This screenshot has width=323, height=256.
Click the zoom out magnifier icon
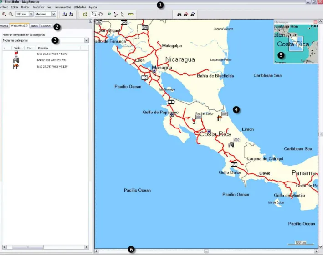(11, 14)
